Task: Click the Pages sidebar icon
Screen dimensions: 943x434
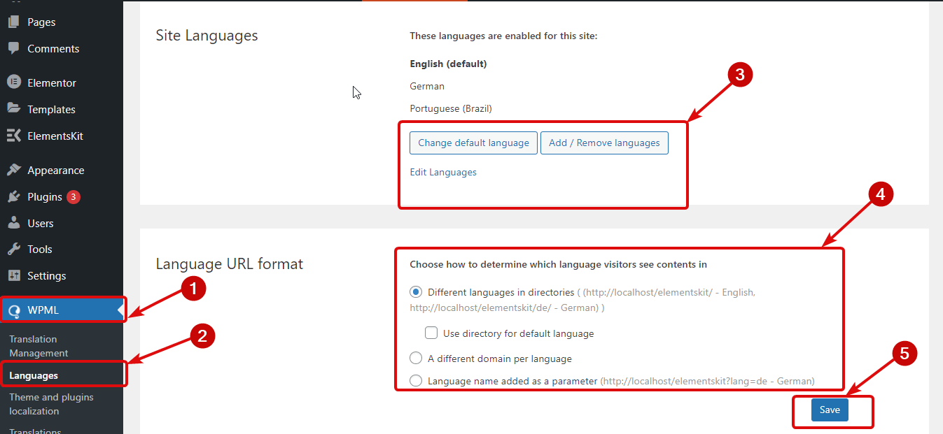Action: click(13, 22)
